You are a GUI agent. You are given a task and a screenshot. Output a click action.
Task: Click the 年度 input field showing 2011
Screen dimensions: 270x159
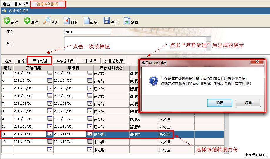(x=88, y=32)
